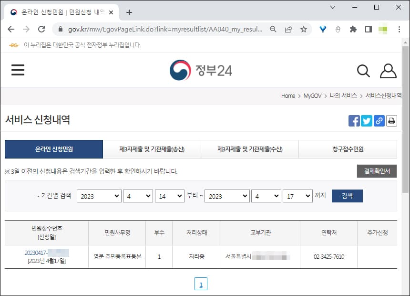Copy the page URL with the link icon
This screenshot has height=296, width=410.
coord(379,121)
